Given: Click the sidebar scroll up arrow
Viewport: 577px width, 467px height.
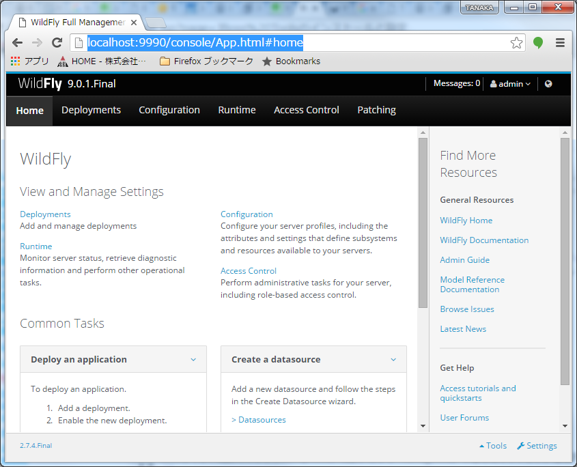Looking at the screenshot, I should [x=565, y=132].
